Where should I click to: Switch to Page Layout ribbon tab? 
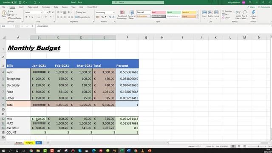[x=33, y=7]
